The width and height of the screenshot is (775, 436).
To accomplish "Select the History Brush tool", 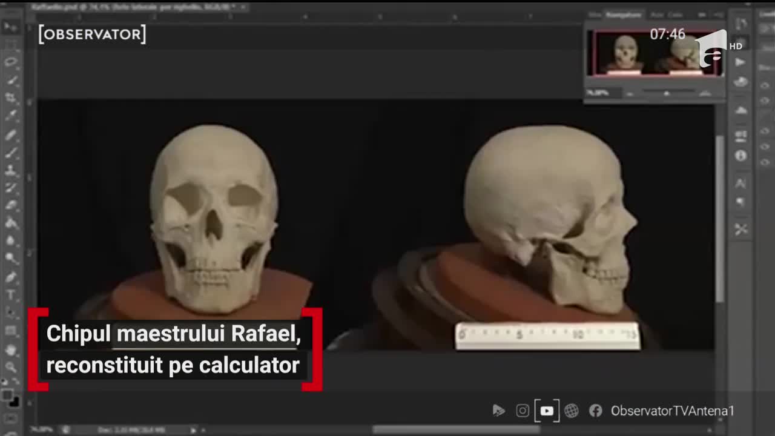I will tap(10, 187).
